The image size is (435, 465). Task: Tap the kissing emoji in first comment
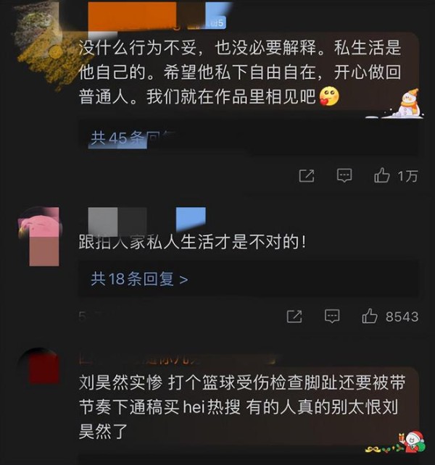[x=329, y=96]
